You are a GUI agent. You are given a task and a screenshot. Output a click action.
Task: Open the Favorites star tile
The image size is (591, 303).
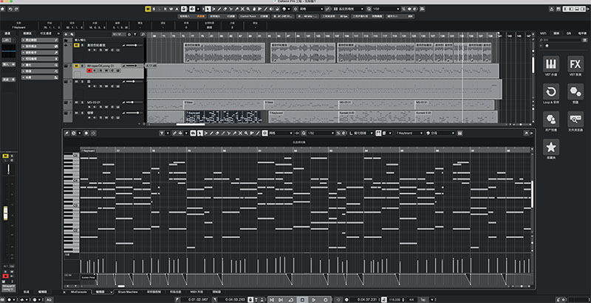pos(550,147)
